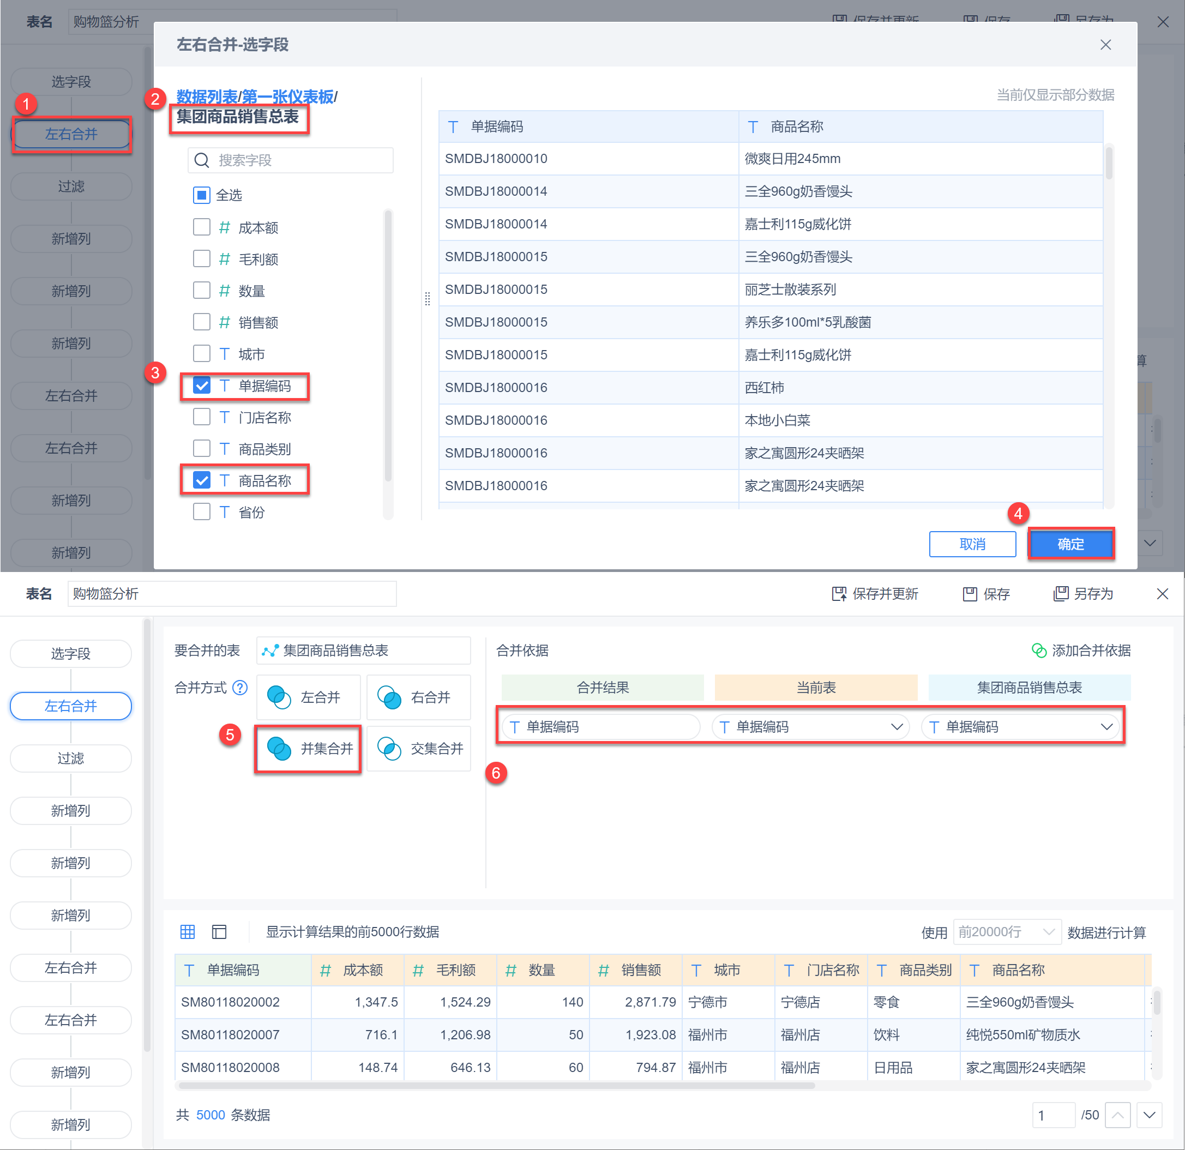Click the help icon next to 合并方式
This screenshot has width=1185, height=1150.
pos(240,688)
